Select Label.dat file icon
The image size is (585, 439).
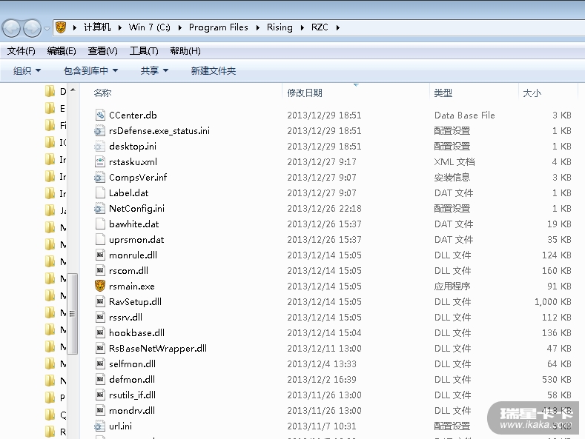point(100,193)
